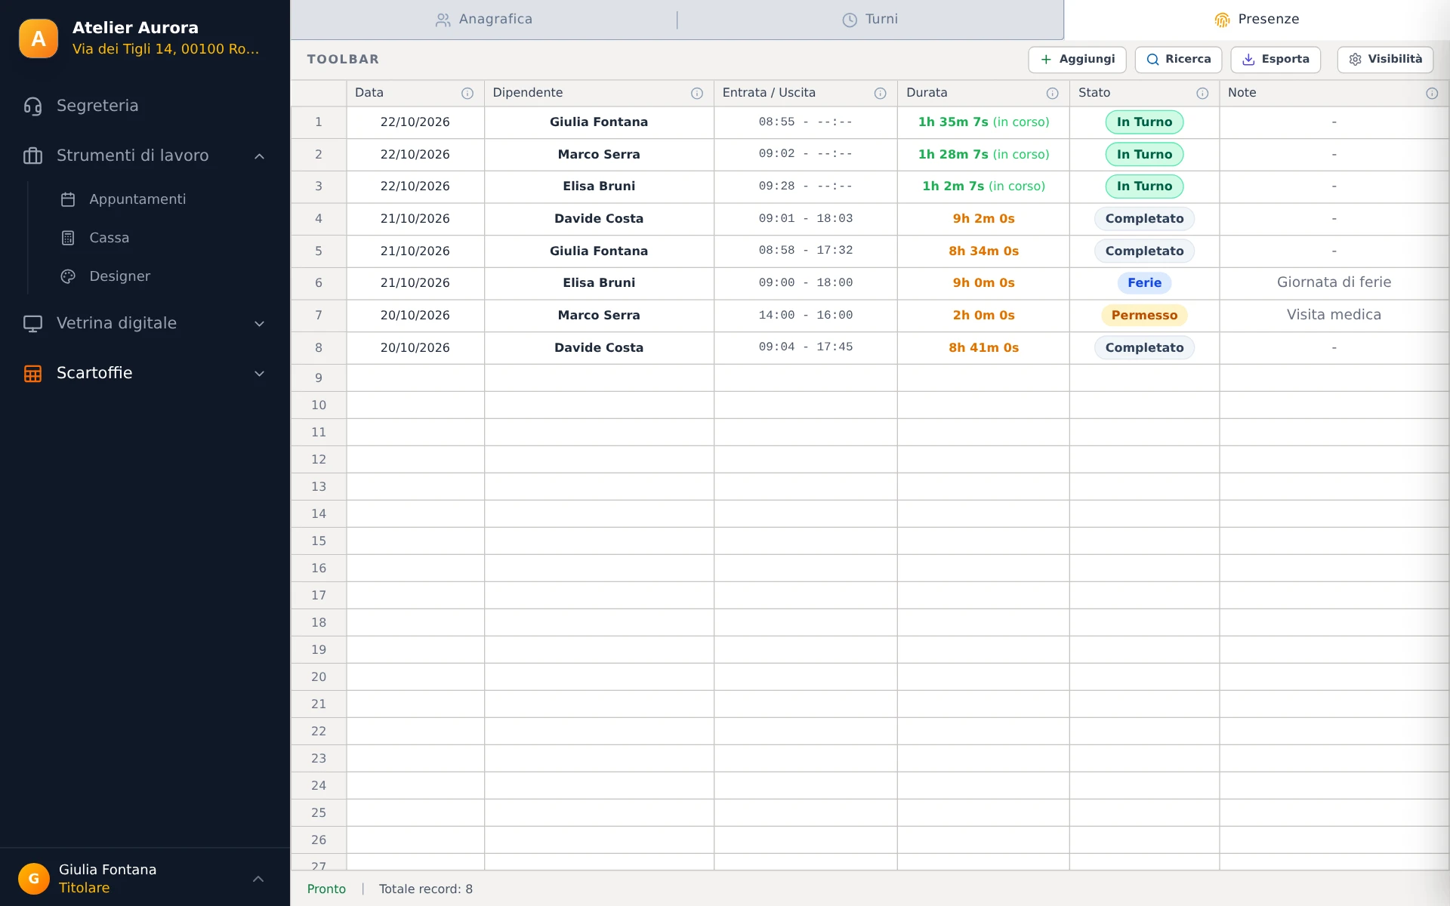The width and height of the screenshot is (1450, 906).
Task: Click the Permesso status badge
Action: coord(1144,316)
